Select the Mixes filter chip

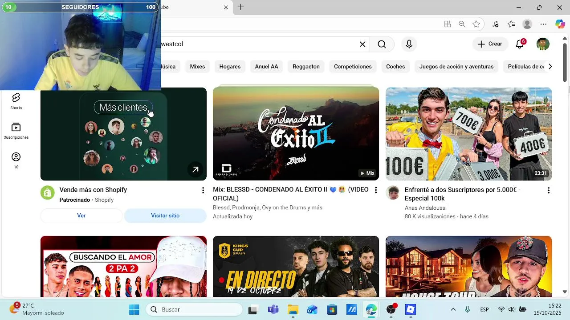197,67
